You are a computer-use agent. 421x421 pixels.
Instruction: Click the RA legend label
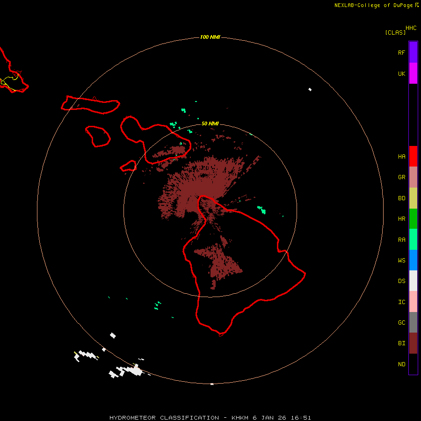click(x=402, y=240)
